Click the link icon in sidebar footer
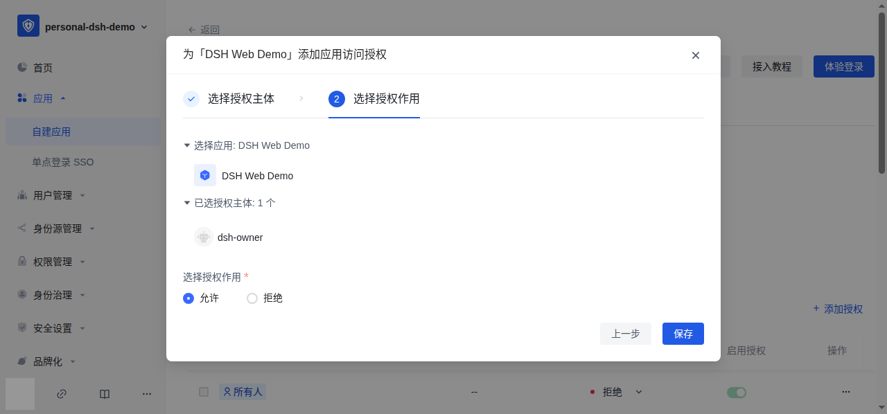The image size is (887, 414). click(62, 394)
